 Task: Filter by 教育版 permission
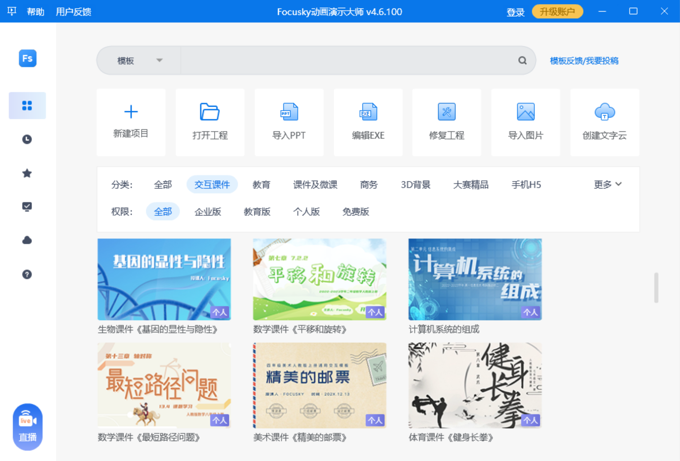pyautogui.click(x=257, y=212)
